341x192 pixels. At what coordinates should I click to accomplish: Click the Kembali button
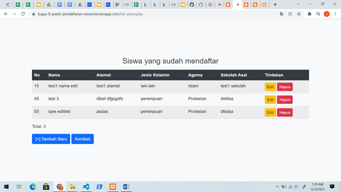[82, 139]
